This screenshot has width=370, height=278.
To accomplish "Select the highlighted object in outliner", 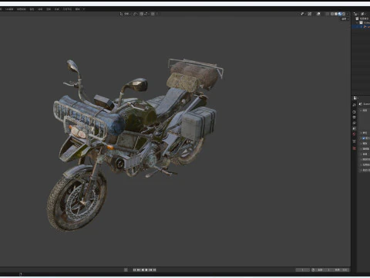I will 361,26.
